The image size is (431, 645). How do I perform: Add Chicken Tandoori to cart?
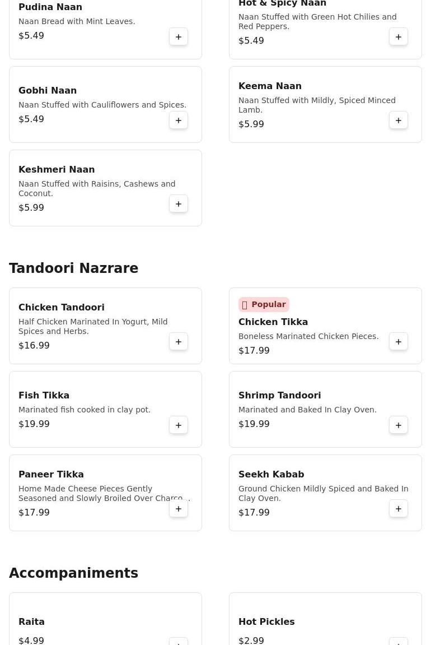(179, 342)
